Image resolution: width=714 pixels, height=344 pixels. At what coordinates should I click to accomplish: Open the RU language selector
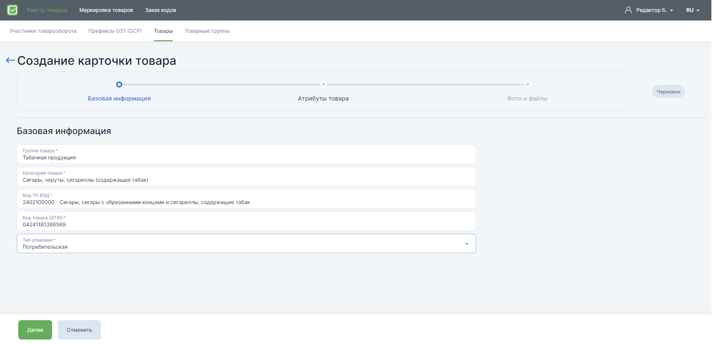click(693, 10)
